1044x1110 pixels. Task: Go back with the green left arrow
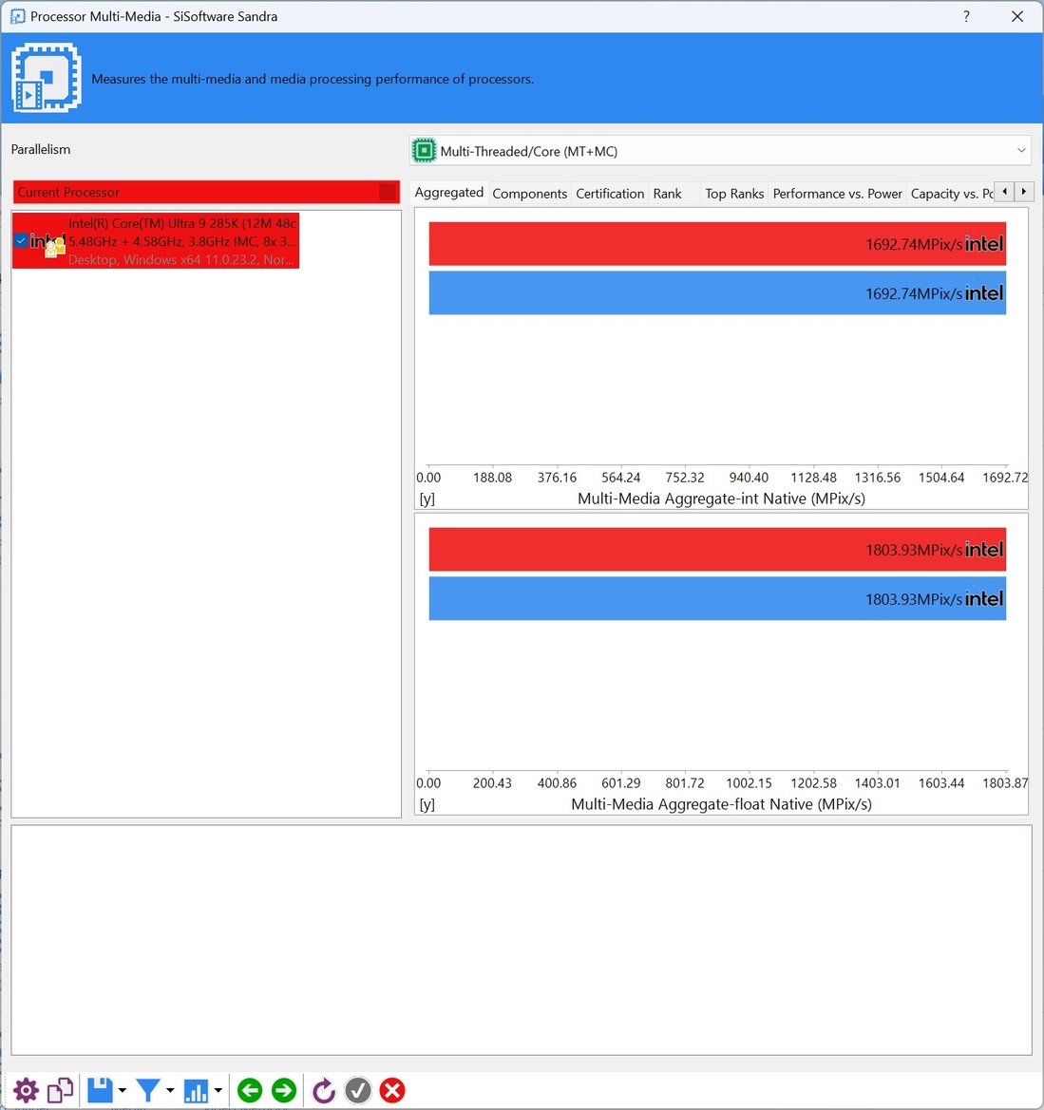249,1090
